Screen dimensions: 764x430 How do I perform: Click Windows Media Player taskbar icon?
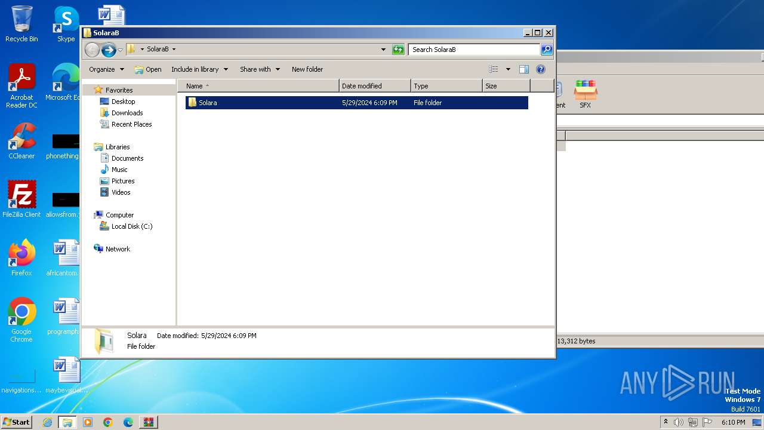(x=88, y=422)
